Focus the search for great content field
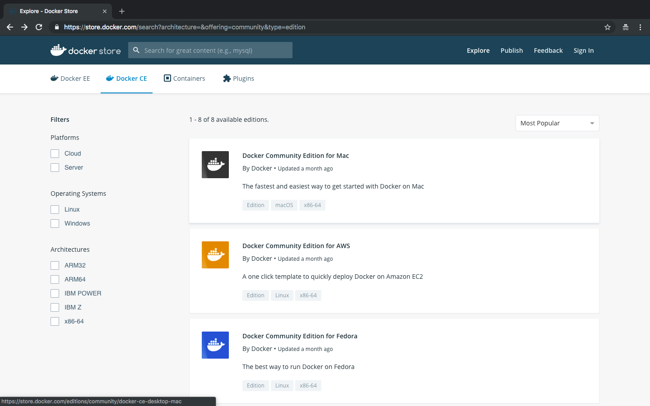 pyautogui.click(x=210, y=50)
